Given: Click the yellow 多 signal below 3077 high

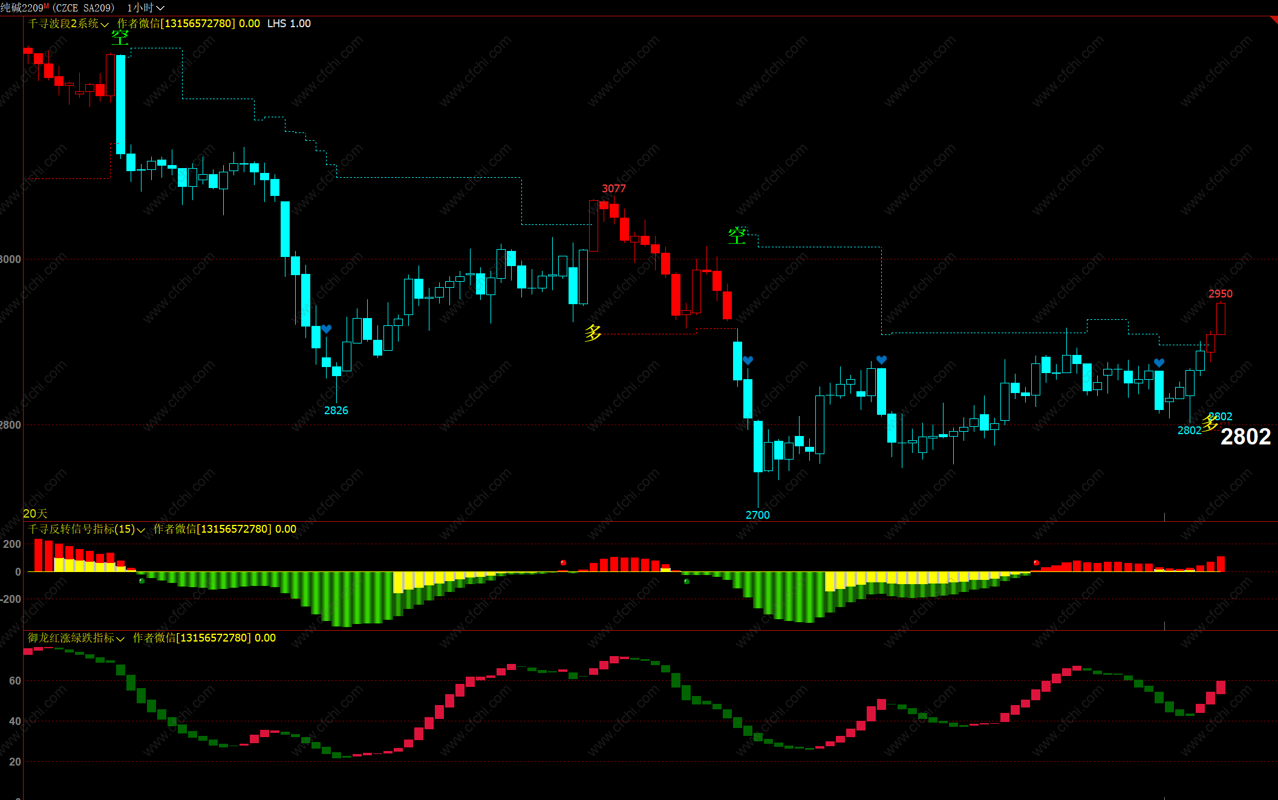Looking at the screenshot, I should (593, 332).
